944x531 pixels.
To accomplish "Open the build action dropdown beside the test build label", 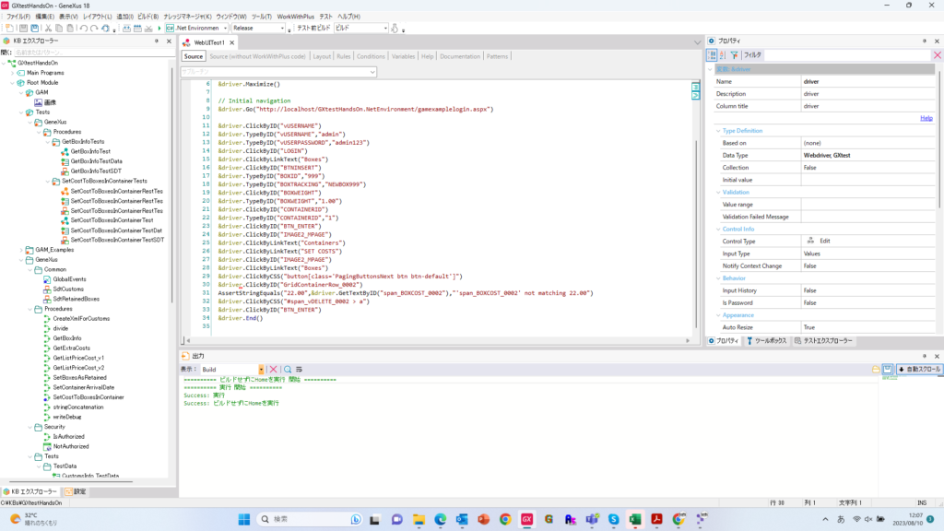I will click(385, 29).
